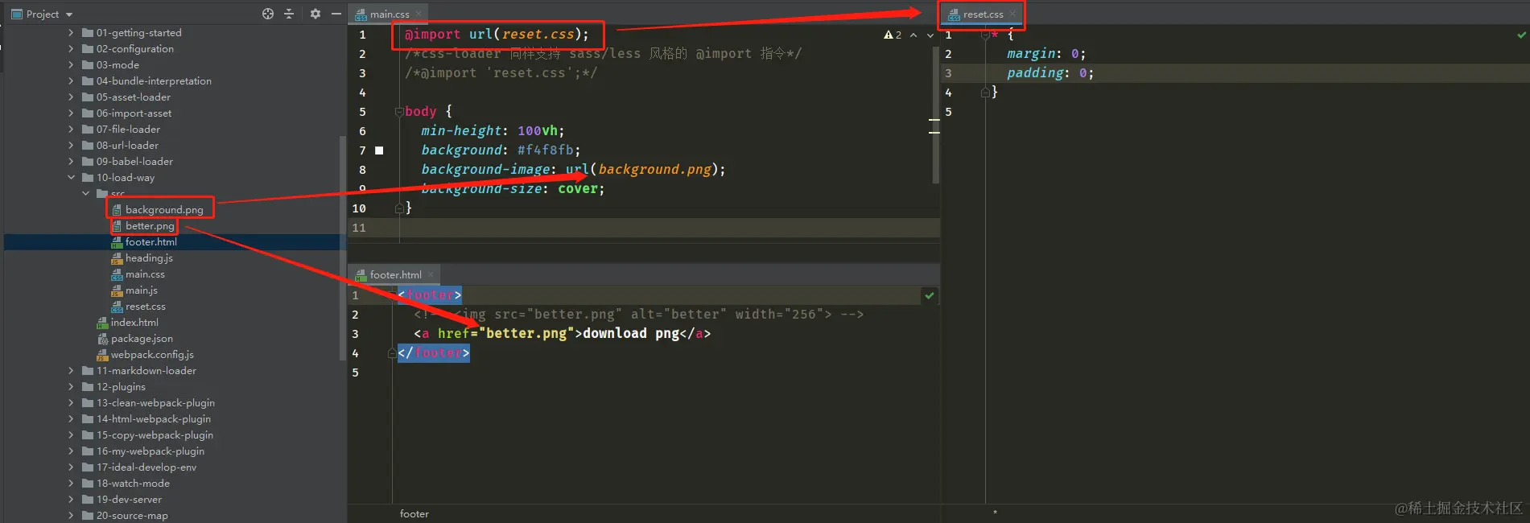1530x523 pixels.
Task: Click background.png reference in background-image line
Action: [654, 170]
